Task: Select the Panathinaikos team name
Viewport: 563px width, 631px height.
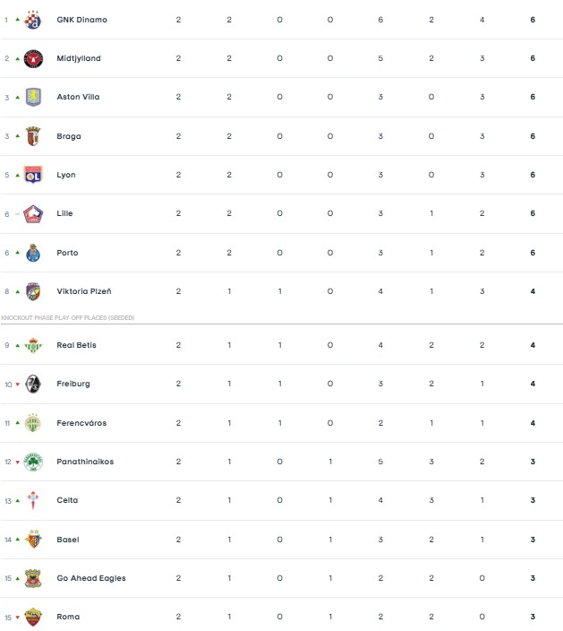Action: [85, 462]
